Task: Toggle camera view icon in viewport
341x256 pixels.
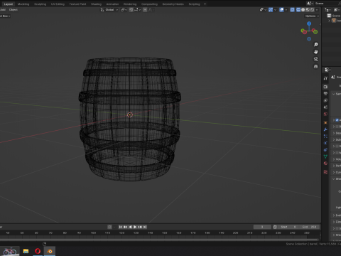Action: (x=315, y=59)
